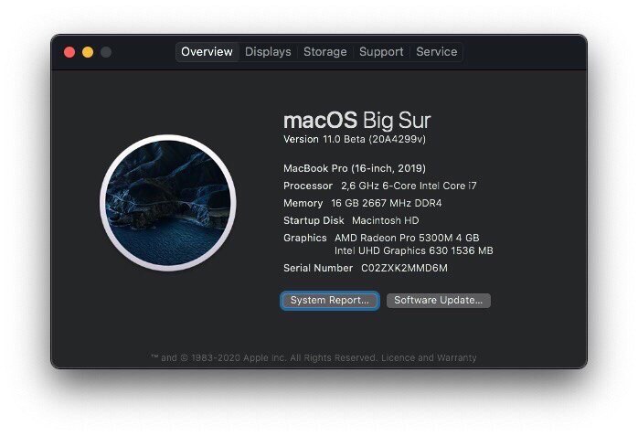Click the AMD Radeon Pro 5300M text

(407, 238)
